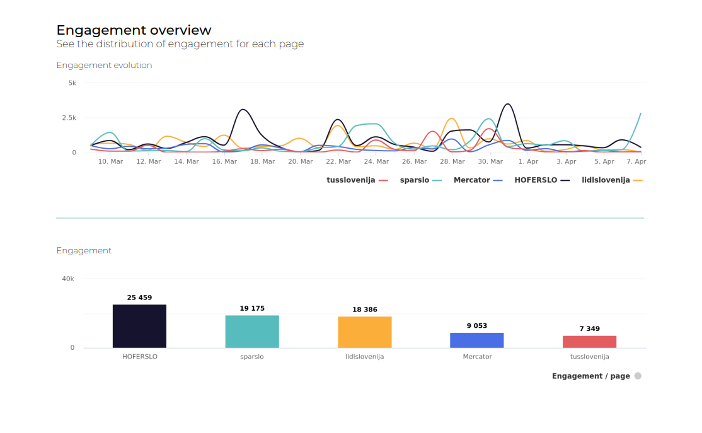Click the Mercator blue bar
702x433 pixels.
click(476, 340)
